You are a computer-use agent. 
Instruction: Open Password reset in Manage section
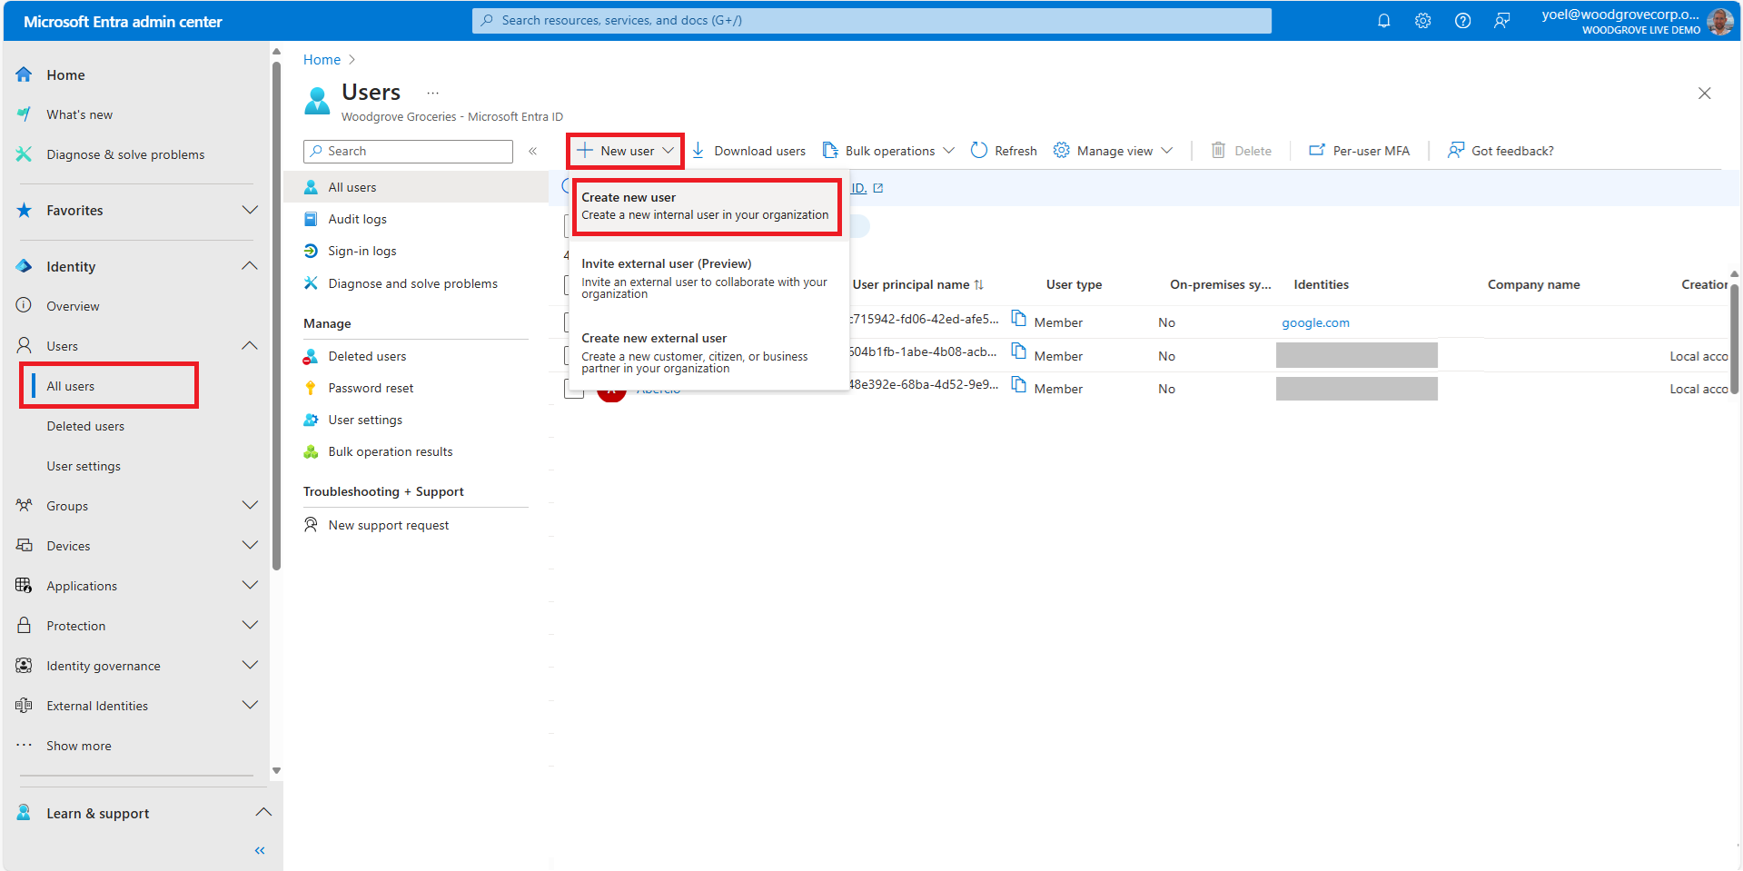click(x=371, y=388)
